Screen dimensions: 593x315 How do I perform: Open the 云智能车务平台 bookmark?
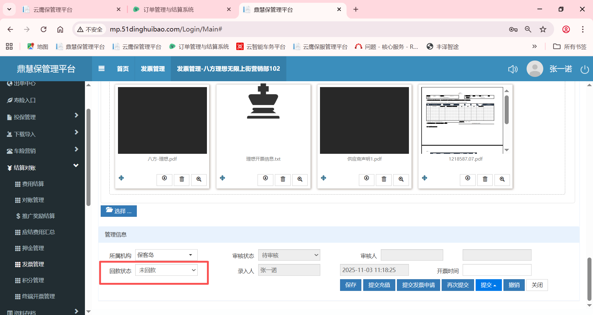(x=261, y=47)
